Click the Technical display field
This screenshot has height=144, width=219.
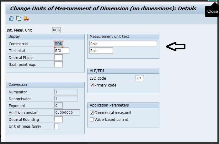click(61, 51)
